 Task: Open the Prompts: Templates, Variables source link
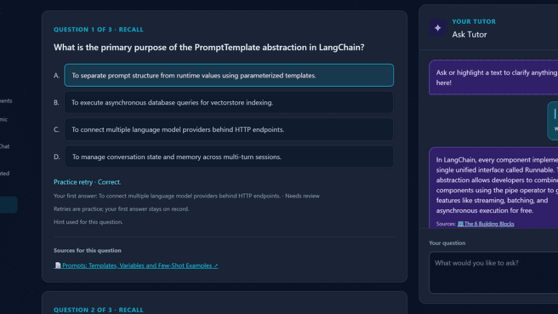136,265
